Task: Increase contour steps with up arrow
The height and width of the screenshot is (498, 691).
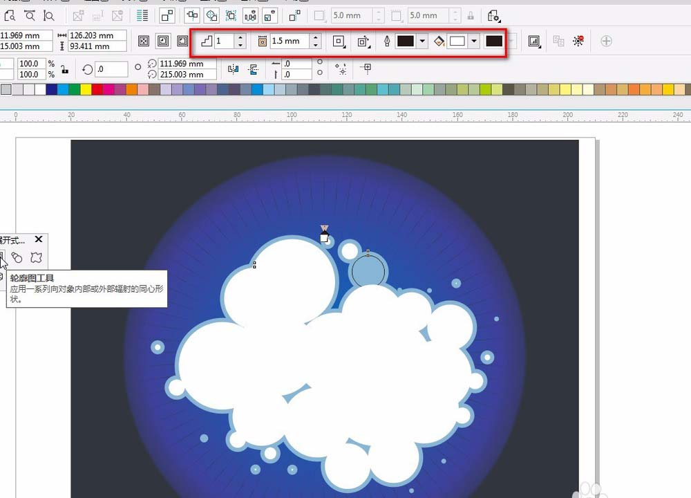Action: [x=240, y=37]
